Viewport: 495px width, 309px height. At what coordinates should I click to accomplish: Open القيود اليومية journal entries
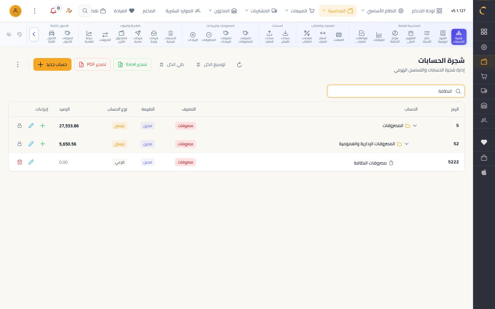443,37
